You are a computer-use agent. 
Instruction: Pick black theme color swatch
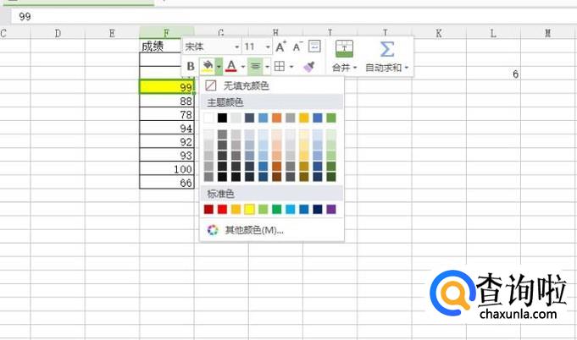[222, 118]
